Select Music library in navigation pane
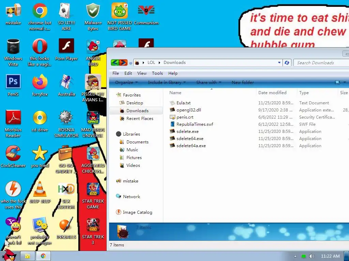 (x=132, y=150)
